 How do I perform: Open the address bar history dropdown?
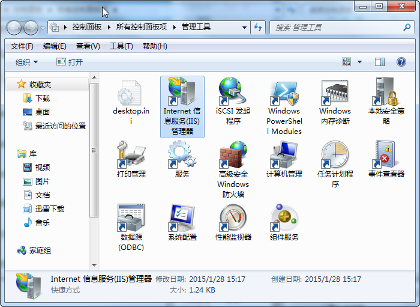pos(244,27)
